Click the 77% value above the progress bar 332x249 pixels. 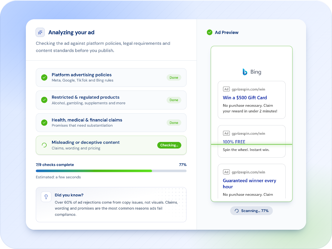183,165
